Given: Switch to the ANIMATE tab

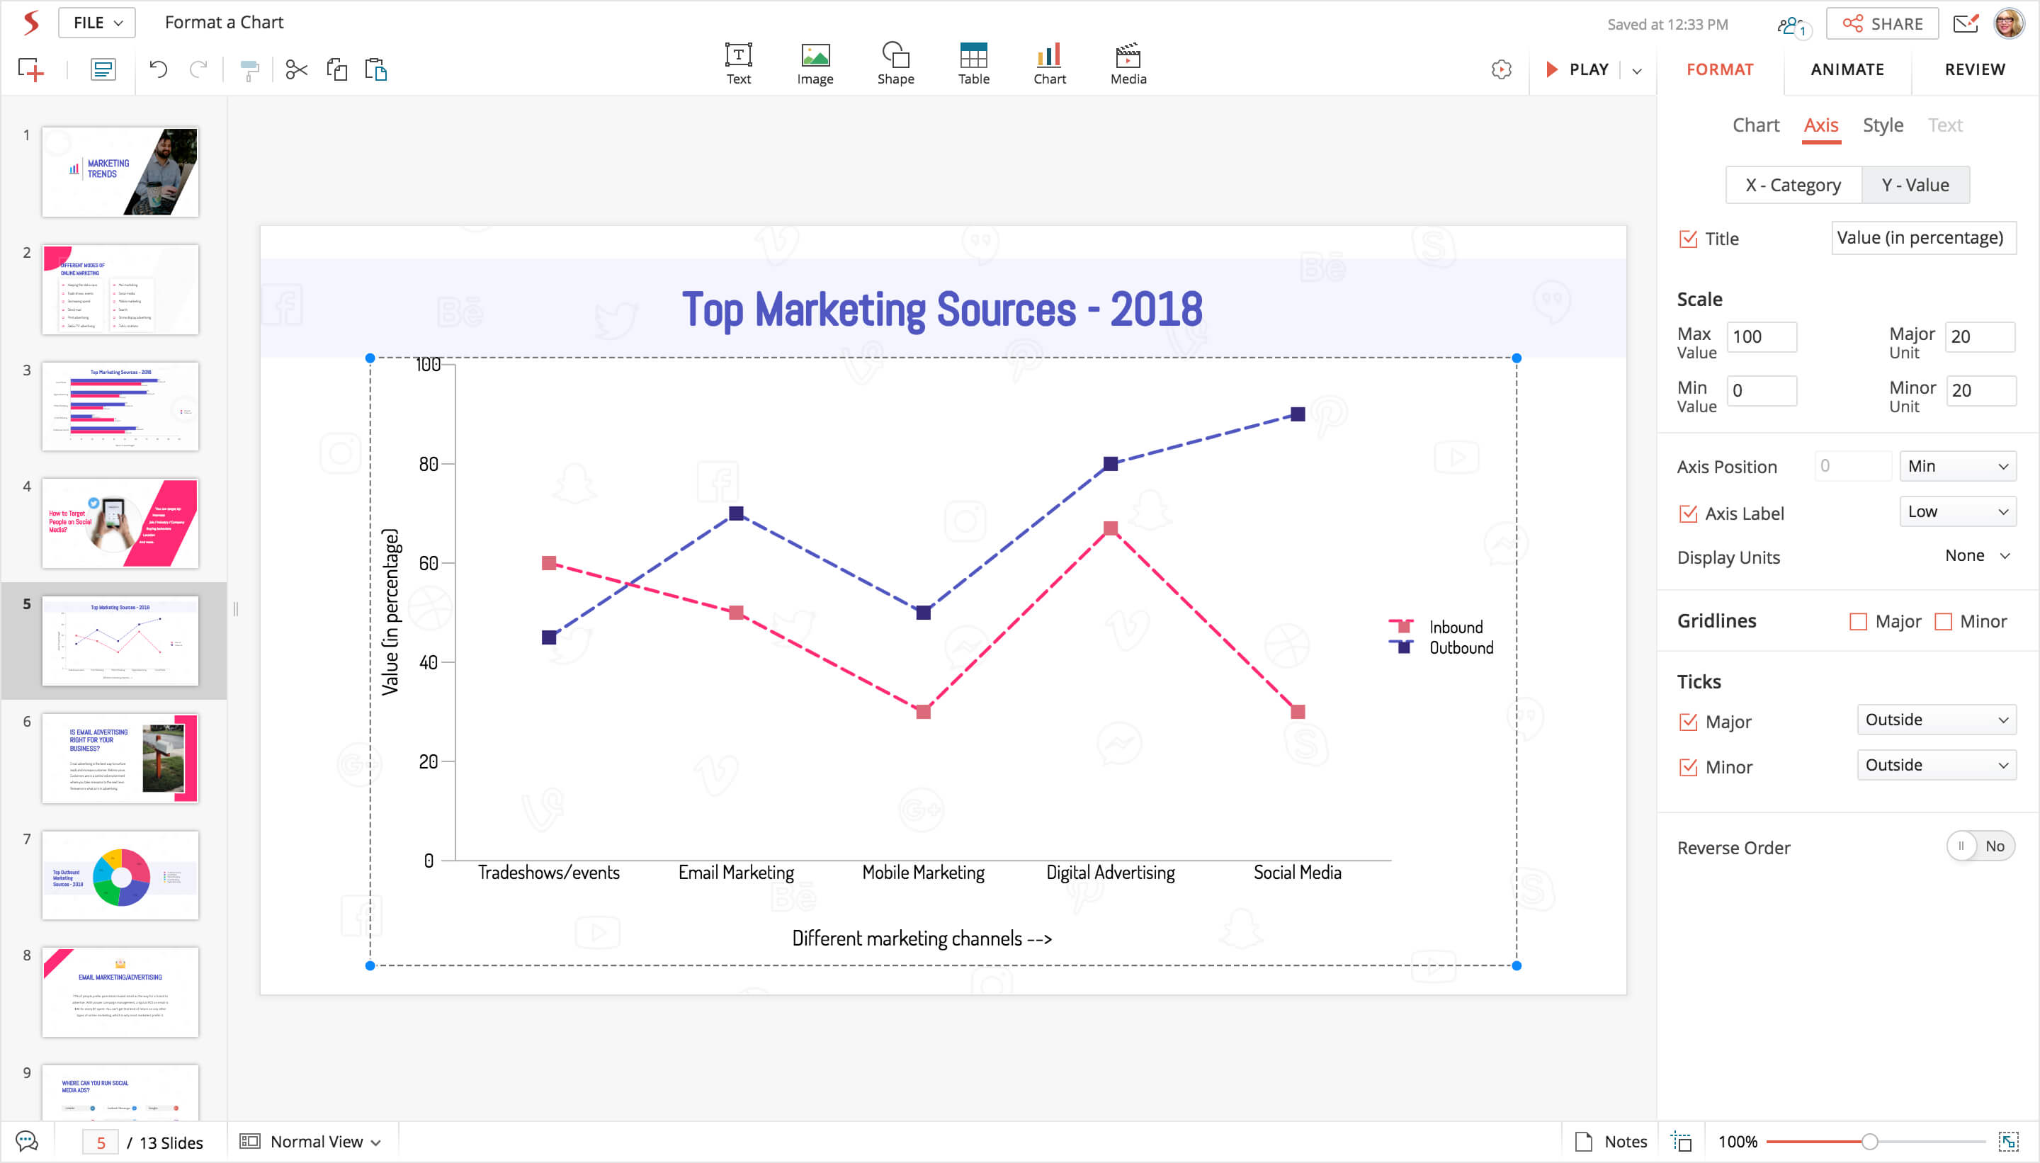Looking at the screenshot, I should click(1846, 69).
